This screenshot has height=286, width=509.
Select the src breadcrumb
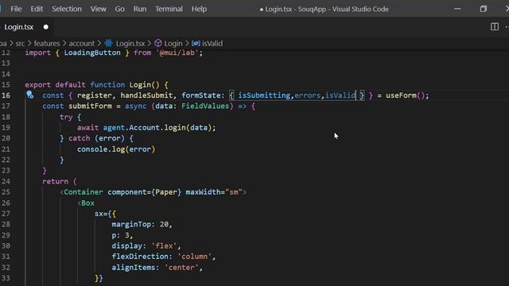(20, 43)
